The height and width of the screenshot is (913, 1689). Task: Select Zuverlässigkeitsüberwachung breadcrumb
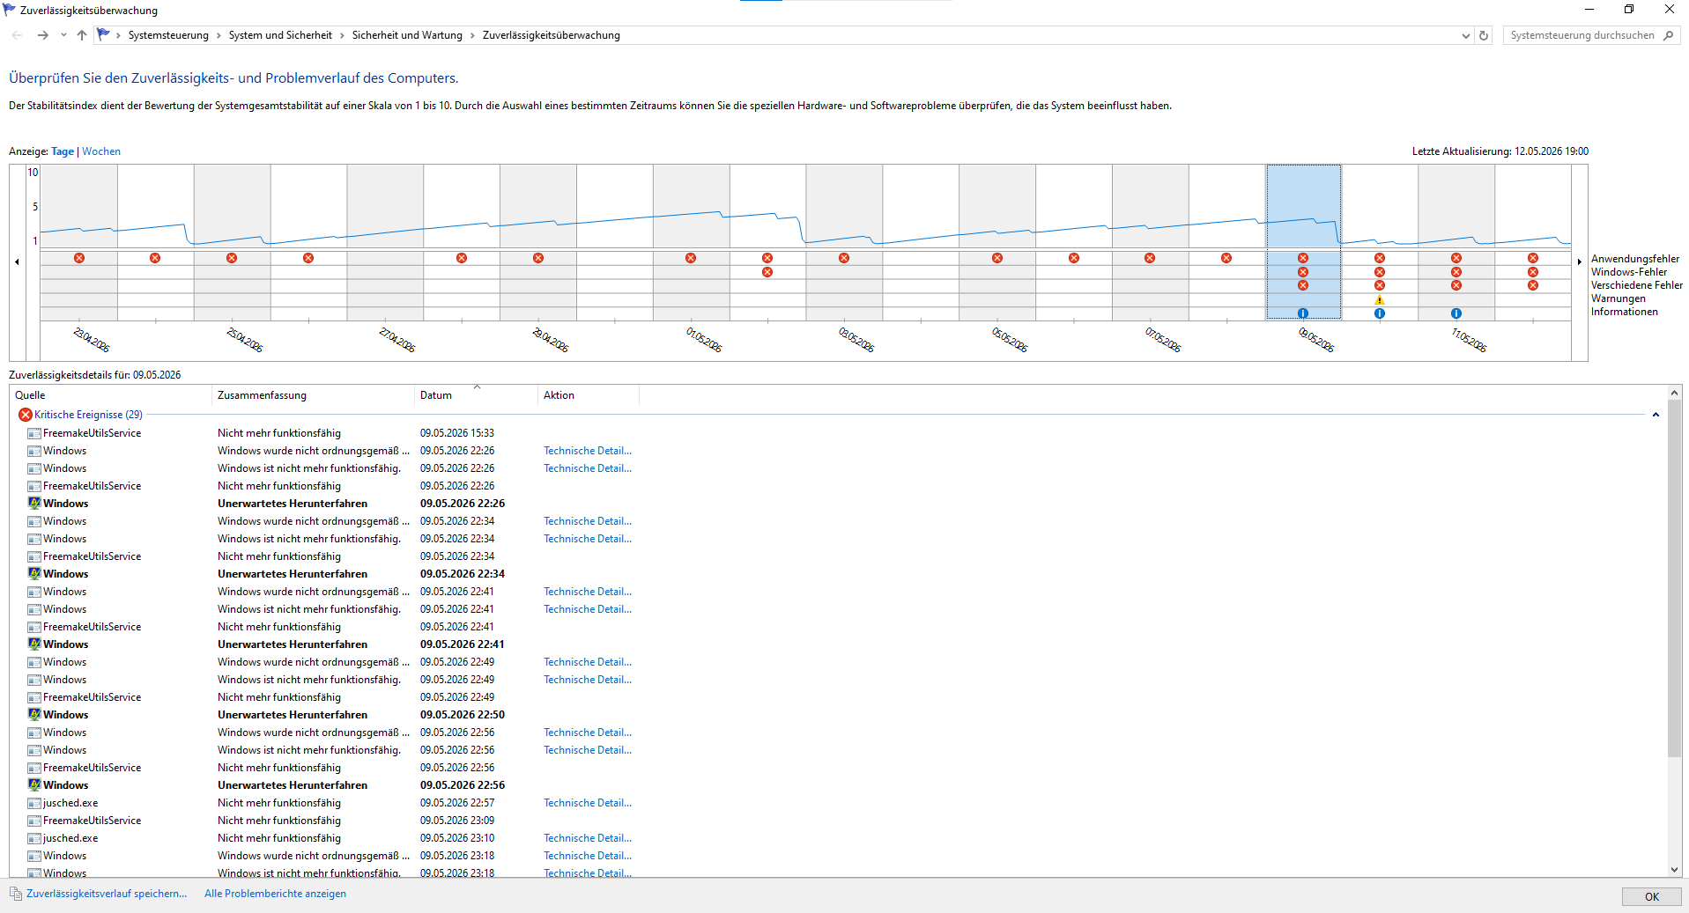coord(552,35)
